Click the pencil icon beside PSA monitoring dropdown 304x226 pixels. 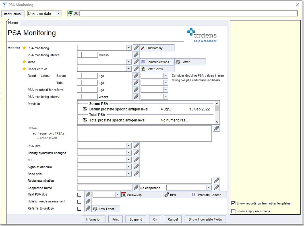[136, 48]
